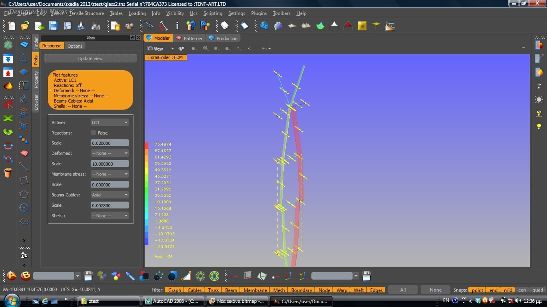547x307 pixels.
Task: Click the zoom magnifier icon in view toolbar
Action: [206, 48]
